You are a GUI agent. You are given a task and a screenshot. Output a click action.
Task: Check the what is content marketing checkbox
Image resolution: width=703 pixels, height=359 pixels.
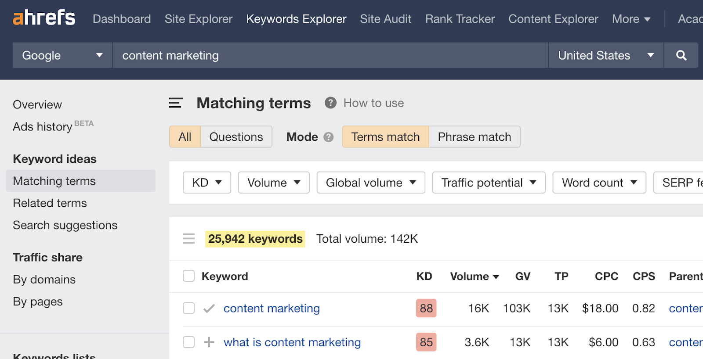pos(188,342)
